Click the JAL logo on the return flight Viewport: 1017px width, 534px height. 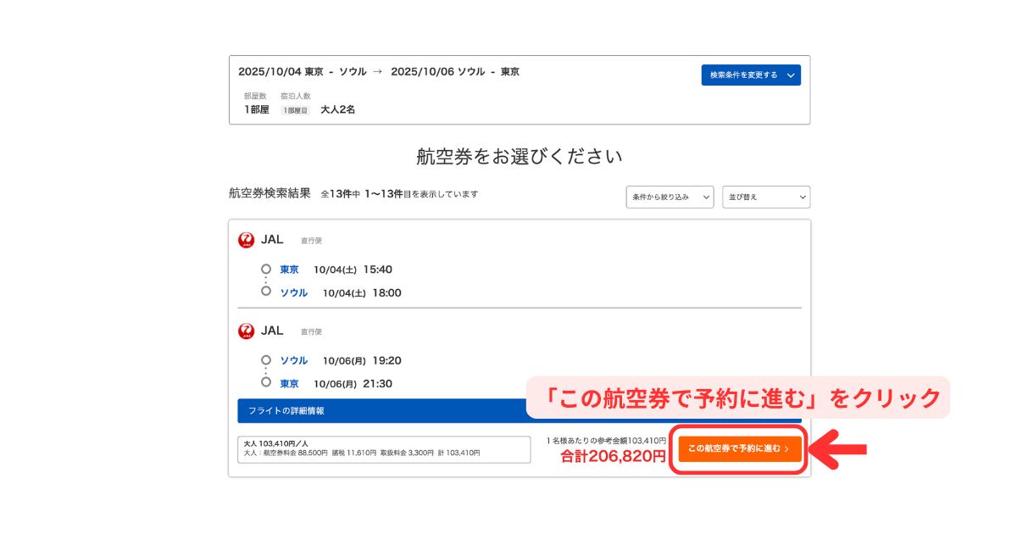(247, 331)
